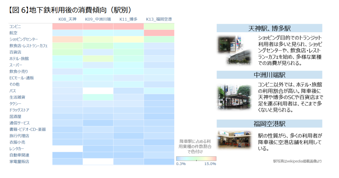Screen dimensions: 339x178
Task: Click the コンビニ row label
Action: 15,27
